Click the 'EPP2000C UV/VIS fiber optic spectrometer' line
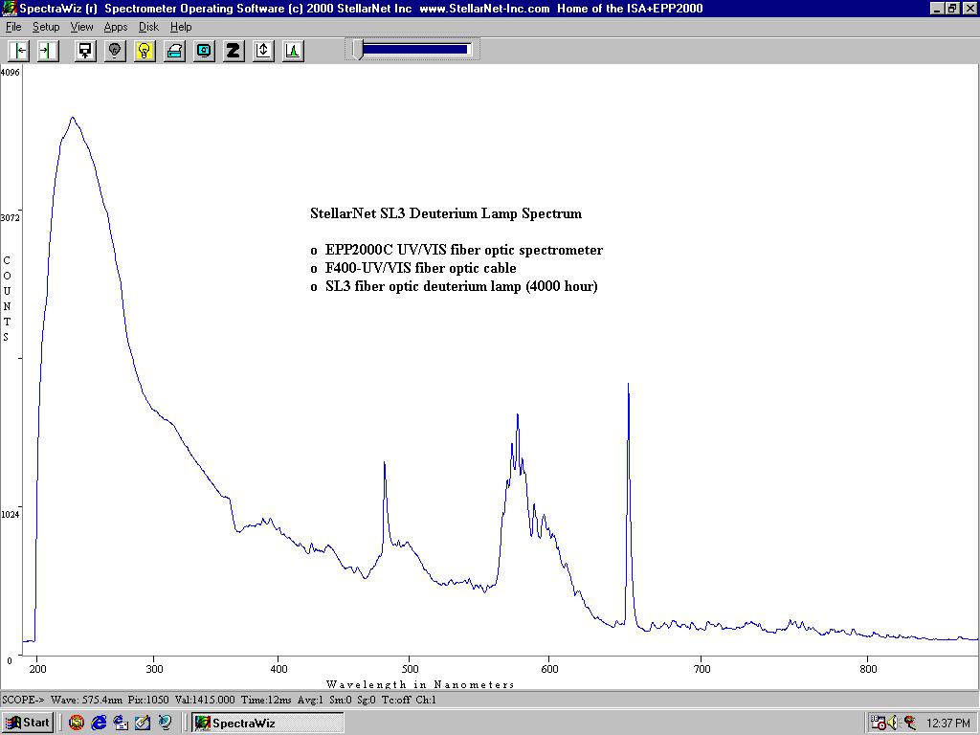Viewport: 980px width, 735px height. point(464,250)
